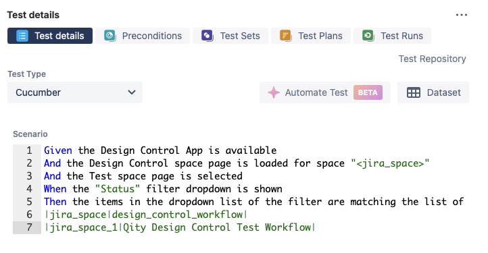This screenshot has height=253, width=488.
Task: Click "And the Test space page is selected" line
Action: point(143,176)
